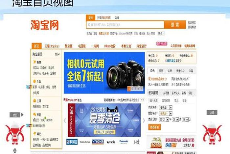The image size is (230, 154).
Task: Select the 首页 navigation tab
Action: (x=36, y=46)
